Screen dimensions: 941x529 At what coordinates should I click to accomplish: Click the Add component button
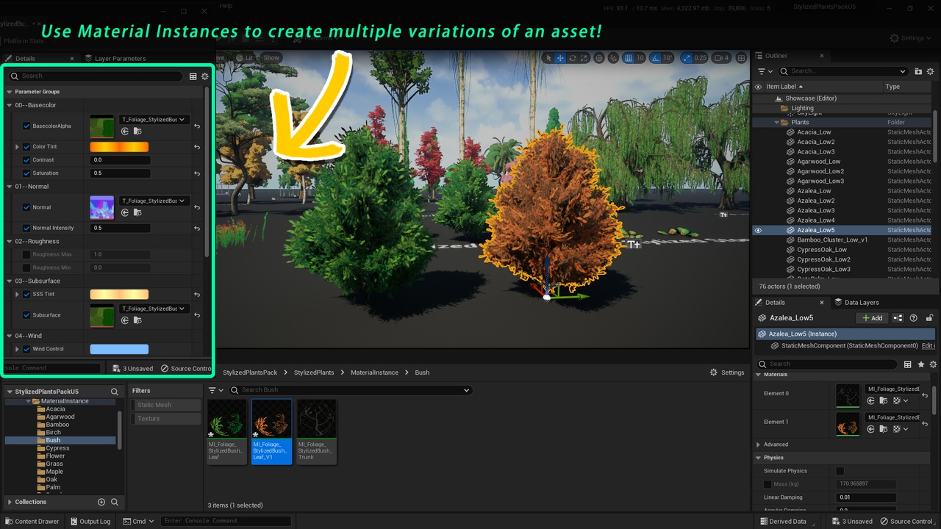tap(871, 318)
